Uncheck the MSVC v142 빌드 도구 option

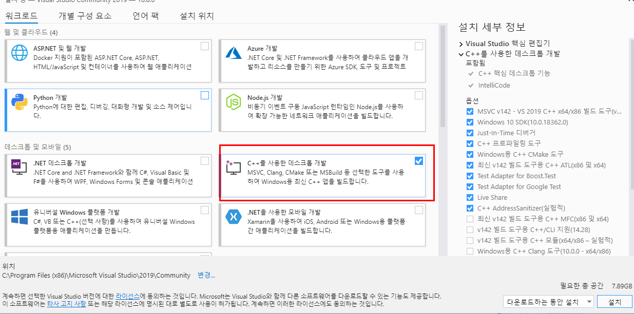click(470, 111)
